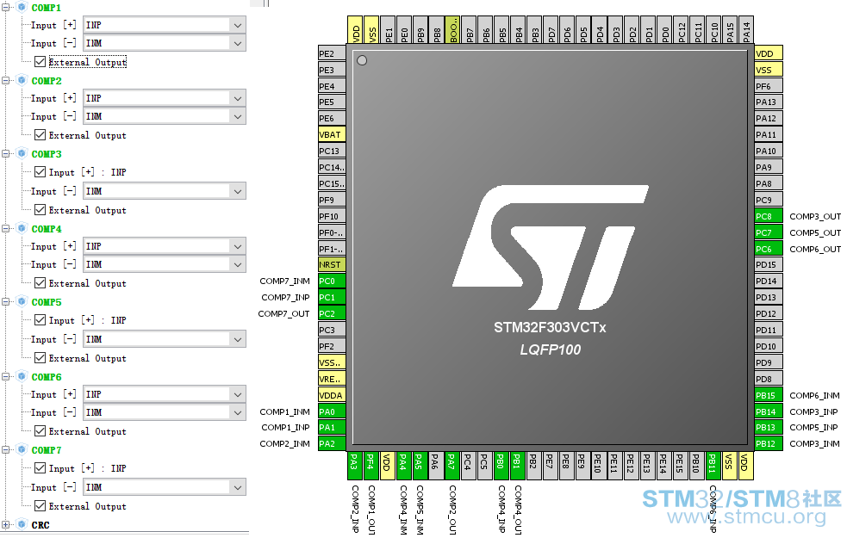847x538 pixels.
Task: Toggle COMP7 External Output checkbox
Action: [40, 505]
